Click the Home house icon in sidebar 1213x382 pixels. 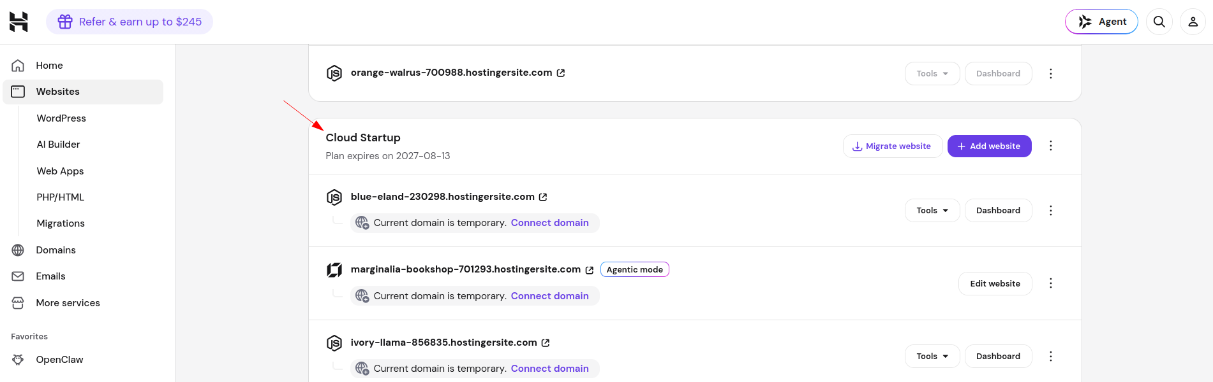(x=18, y=66)
